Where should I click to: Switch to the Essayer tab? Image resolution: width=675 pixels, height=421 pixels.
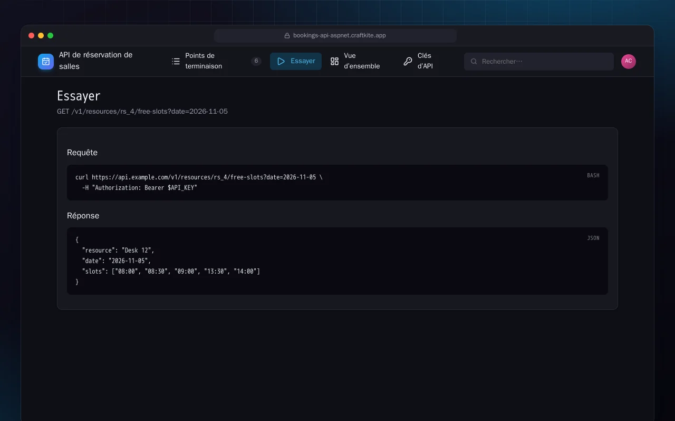[296, 61]
